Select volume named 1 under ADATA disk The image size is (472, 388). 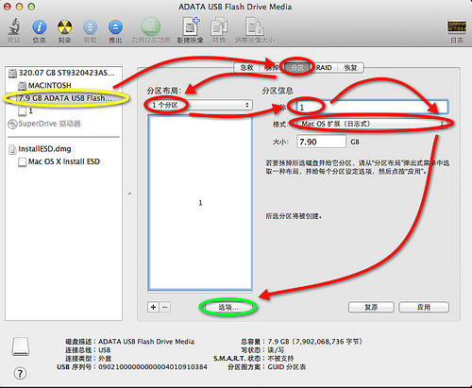coord(25,110)
